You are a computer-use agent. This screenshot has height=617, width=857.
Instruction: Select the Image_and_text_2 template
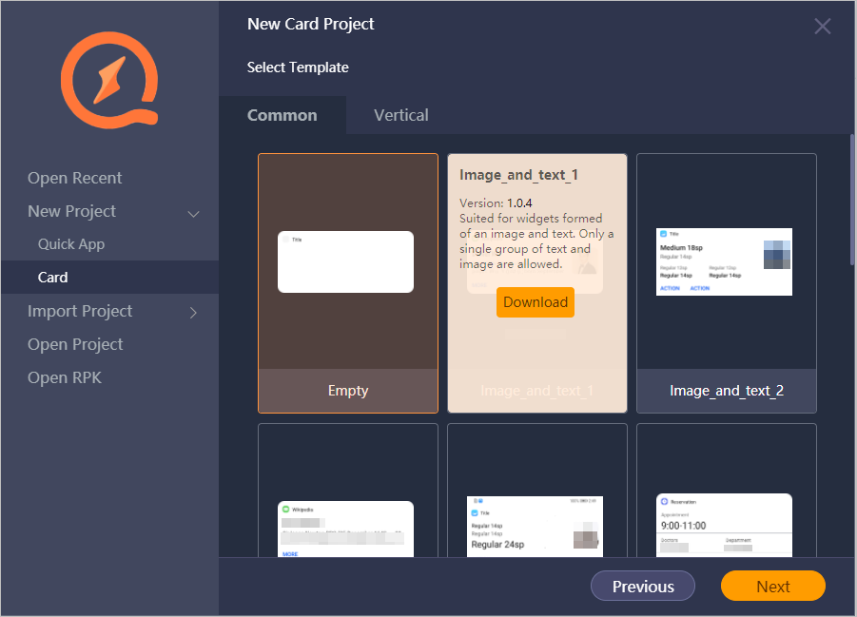point(727,283)
